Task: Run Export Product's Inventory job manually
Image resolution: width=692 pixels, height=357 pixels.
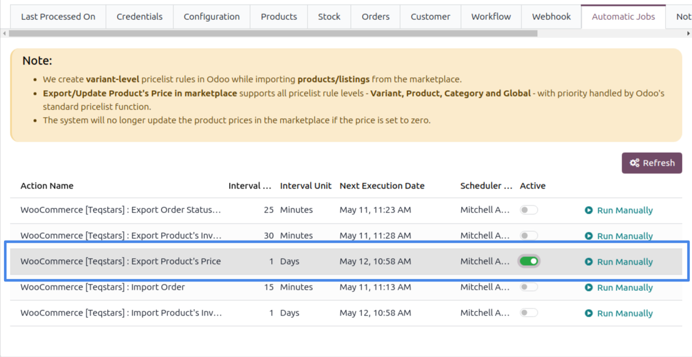Action: click(x=619, y=236)
